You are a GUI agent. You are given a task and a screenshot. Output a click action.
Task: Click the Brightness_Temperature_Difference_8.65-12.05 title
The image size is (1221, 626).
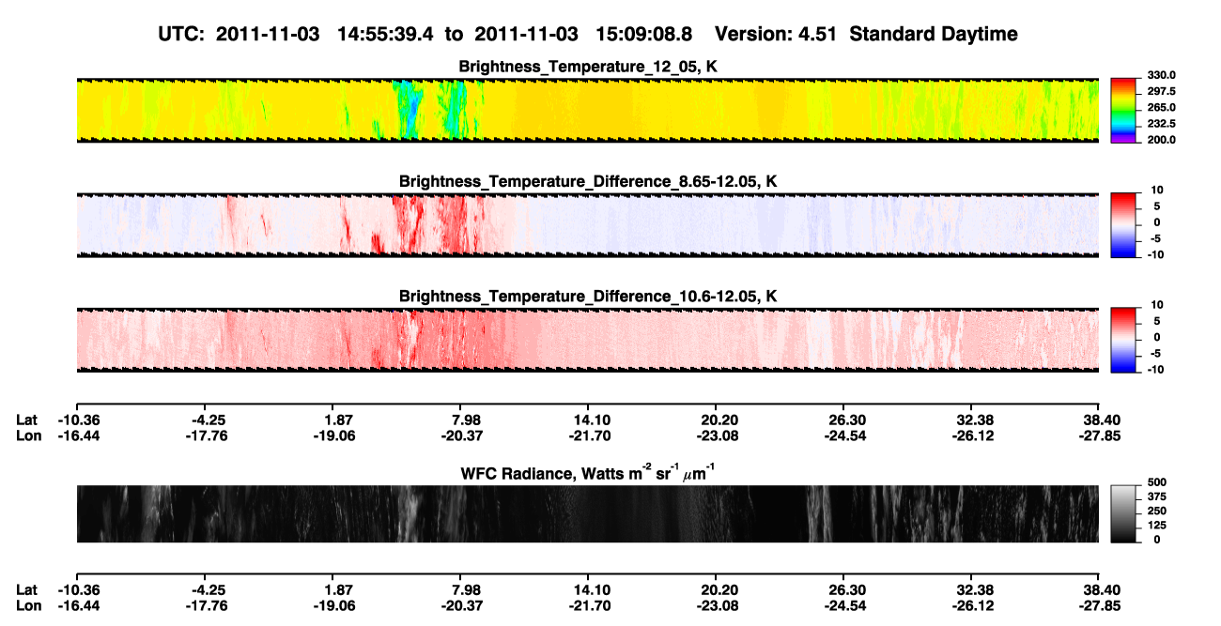[x=587, y=181]
